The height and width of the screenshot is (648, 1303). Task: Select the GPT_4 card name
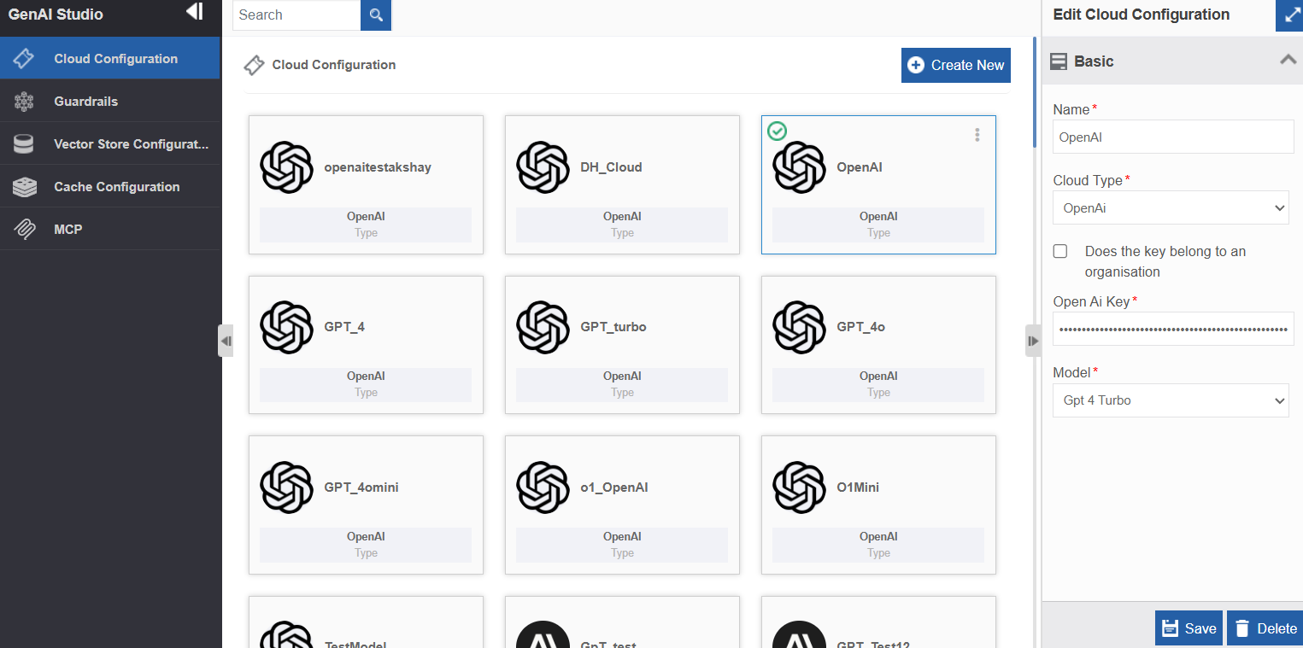(x=344, y=327)
